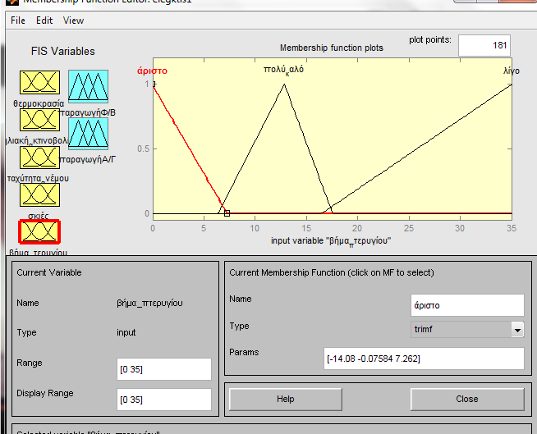This screenshot has height=434, width=537.
Task: Click the variable name βήμα_πτερυγίου text
Action: tap(149, 304)
